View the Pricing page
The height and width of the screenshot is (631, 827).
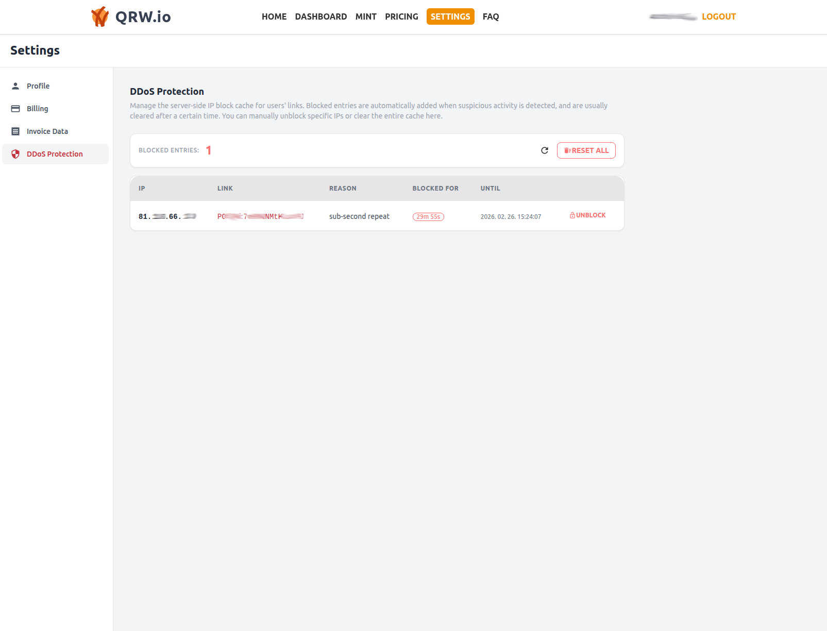pyautogui.click(x=401, y=16)
